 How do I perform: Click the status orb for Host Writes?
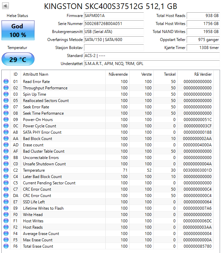pos(6,221)
